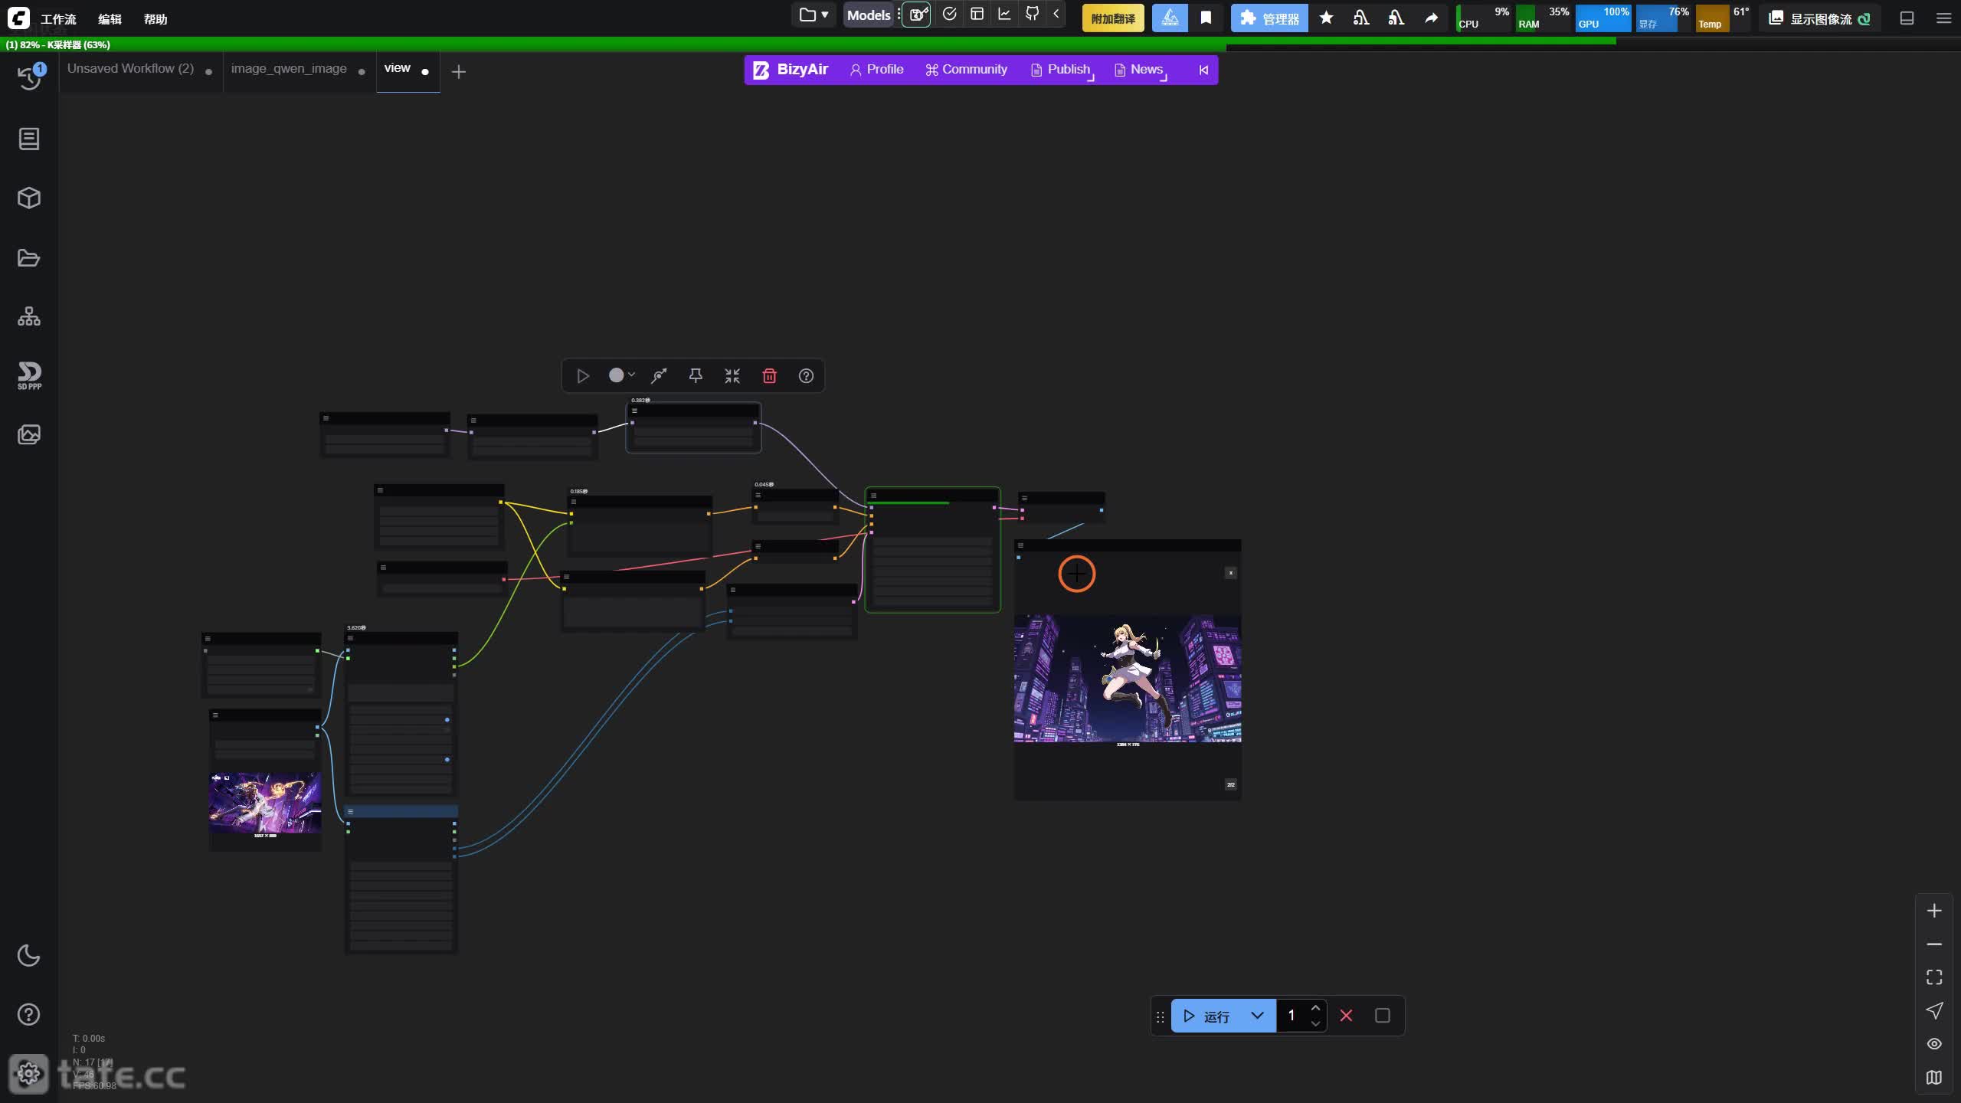
Task: Click the Models button
Action: (869, 15)
